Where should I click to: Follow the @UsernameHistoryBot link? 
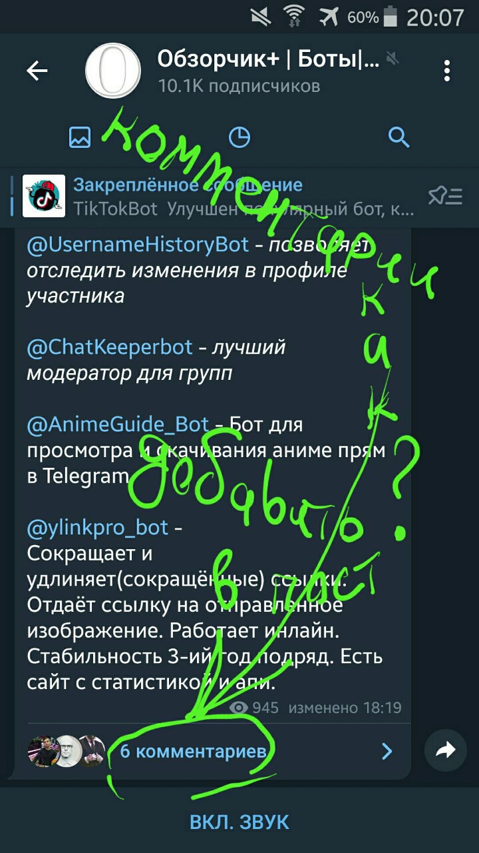tap(138, 245)
